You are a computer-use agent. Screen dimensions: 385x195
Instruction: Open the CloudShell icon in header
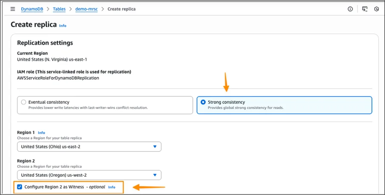point(365,9)
